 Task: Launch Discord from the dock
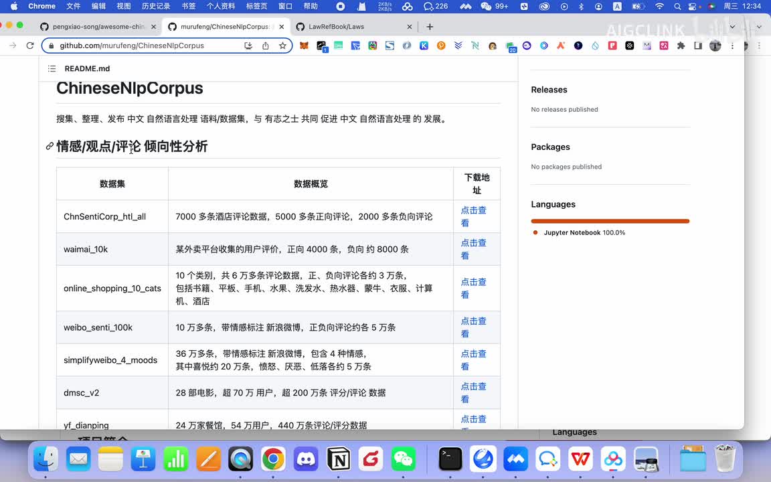(306, 459)
